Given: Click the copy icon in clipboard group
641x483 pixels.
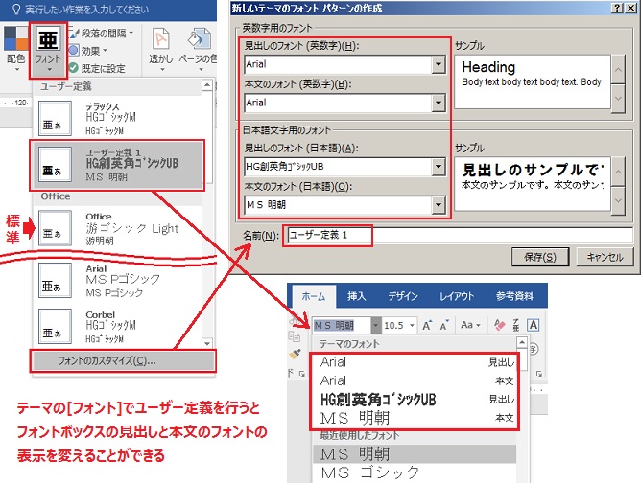Looking at the screenshot, I should point(295,336).
